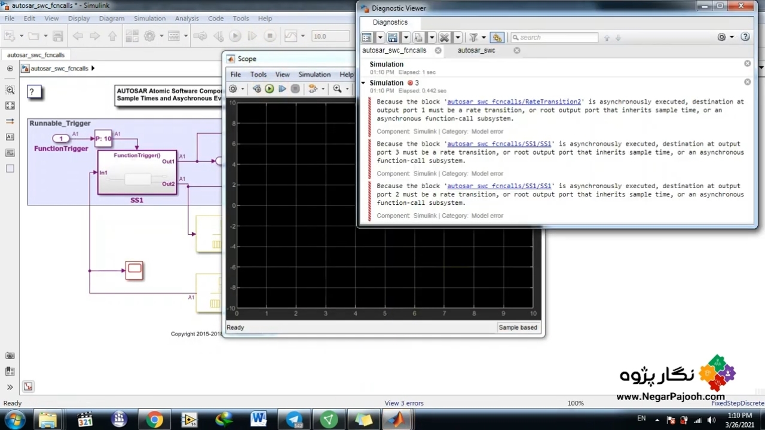Viewport: 765px width, 430px height.
Task: Toggle the area annotation tool in the left palette
Action: [10, 168]
